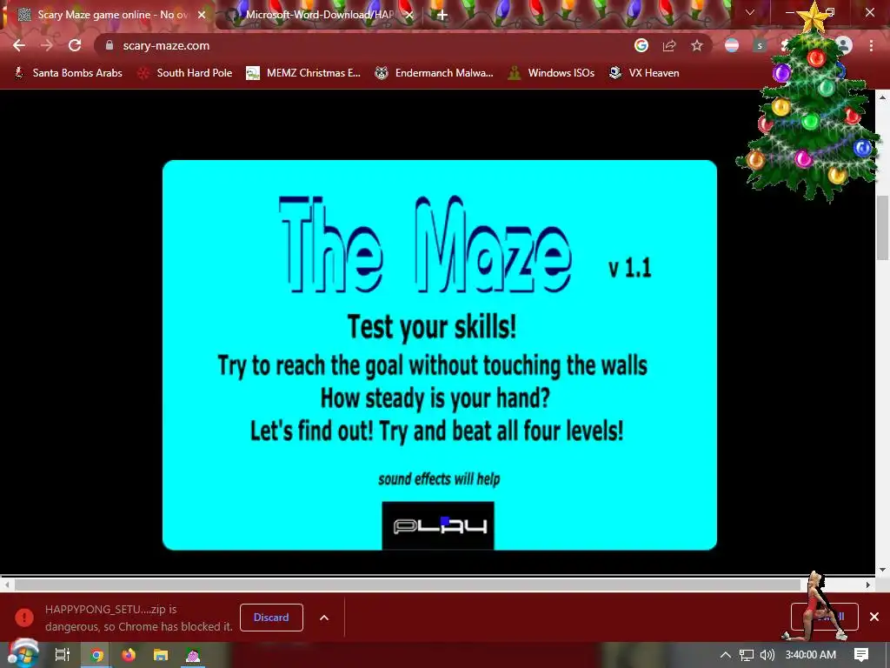
Task: Reload the scary-maze.com page
Action: pyautogui.click(x=75, y=45)
